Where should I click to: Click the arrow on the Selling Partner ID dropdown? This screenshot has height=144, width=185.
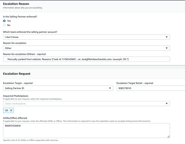pos(110,88)
